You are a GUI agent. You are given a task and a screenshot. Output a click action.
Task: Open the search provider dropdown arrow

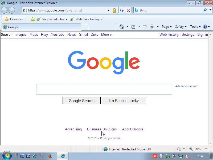pyautogui.click(x=210, y=10)
